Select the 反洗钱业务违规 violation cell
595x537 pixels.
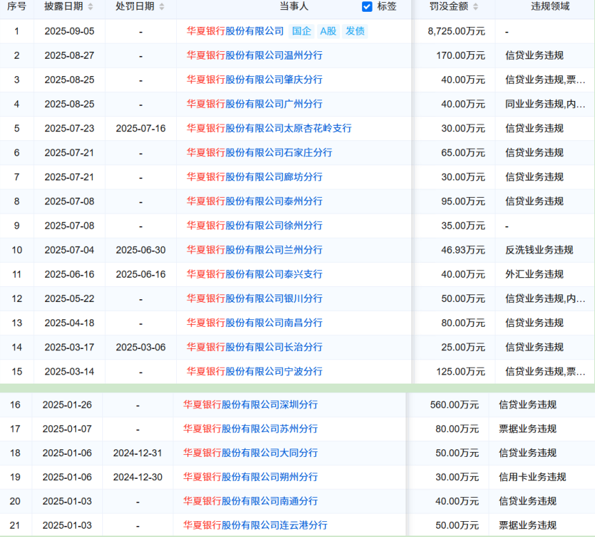click(x=539, y=249)
